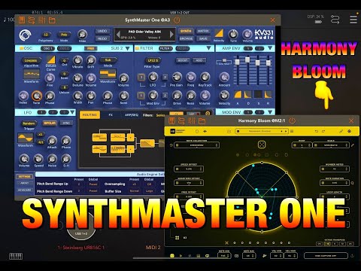Toggle OSC 1 selector button
This screenshot has width=361, height=271.
(x=47, y=48)
